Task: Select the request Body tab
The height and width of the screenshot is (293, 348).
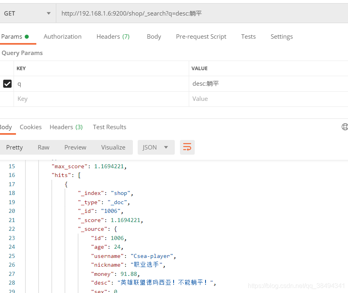Action: 154,37
